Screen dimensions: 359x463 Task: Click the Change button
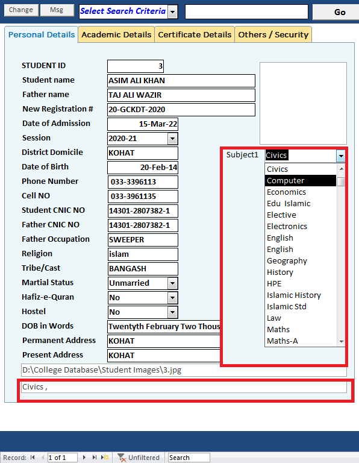point(21,10)
